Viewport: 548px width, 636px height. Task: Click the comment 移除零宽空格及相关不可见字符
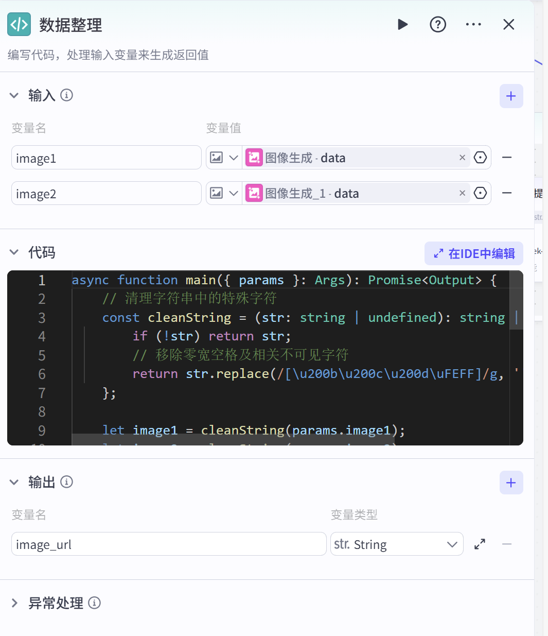click(241, 355)
